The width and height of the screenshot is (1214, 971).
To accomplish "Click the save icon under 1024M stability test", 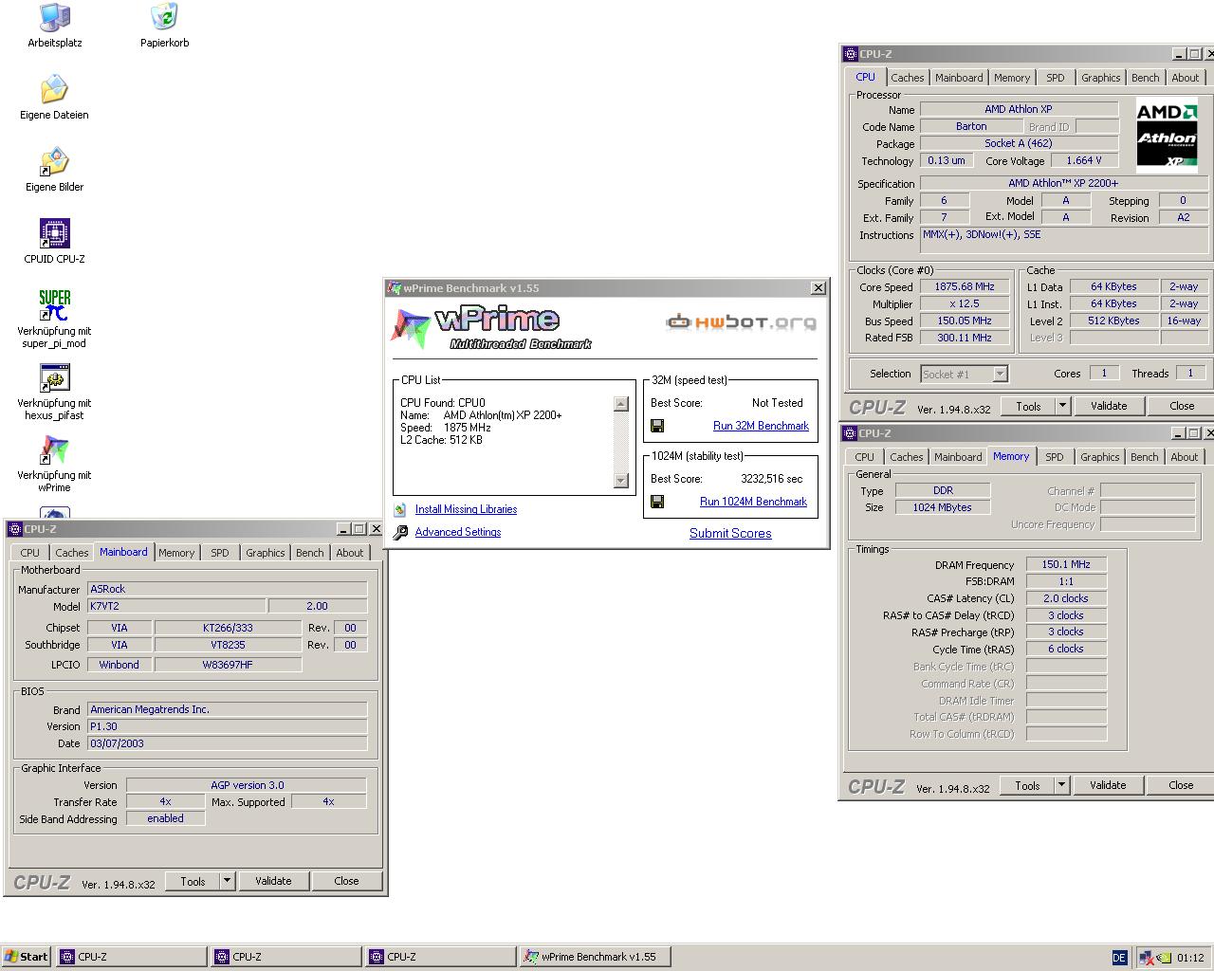I will [657, 502].
